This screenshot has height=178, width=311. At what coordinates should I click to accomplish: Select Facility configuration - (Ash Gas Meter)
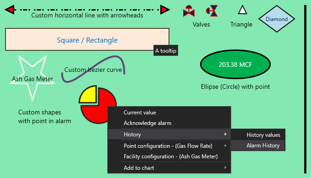(x=169, y=156)
